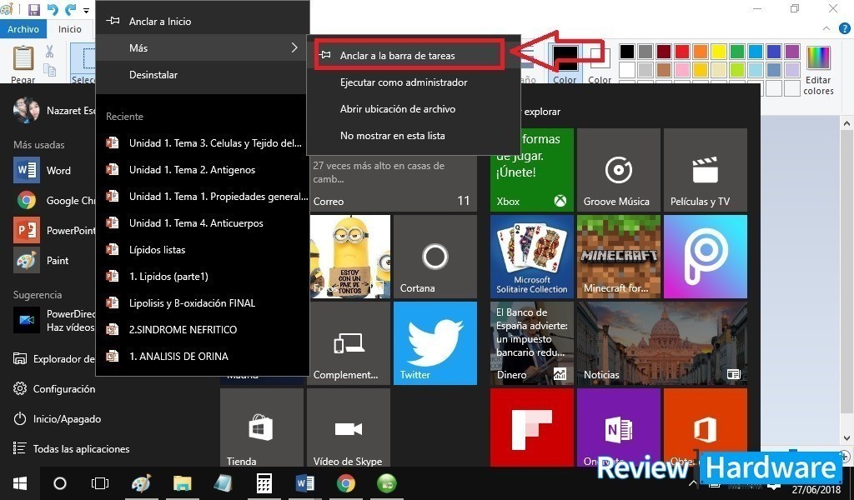854x500 pixels.
Task: Expand Todas las aplicaciones list
Action: 81,449
